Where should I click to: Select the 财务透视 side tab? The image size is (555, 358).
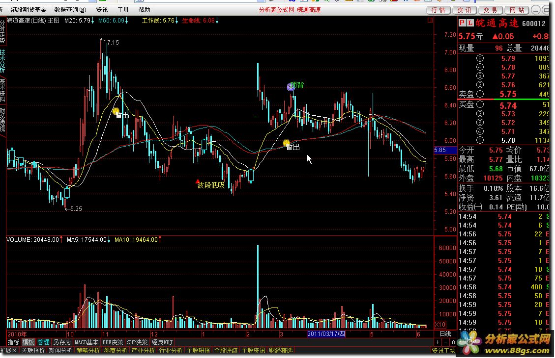point(2,120)
